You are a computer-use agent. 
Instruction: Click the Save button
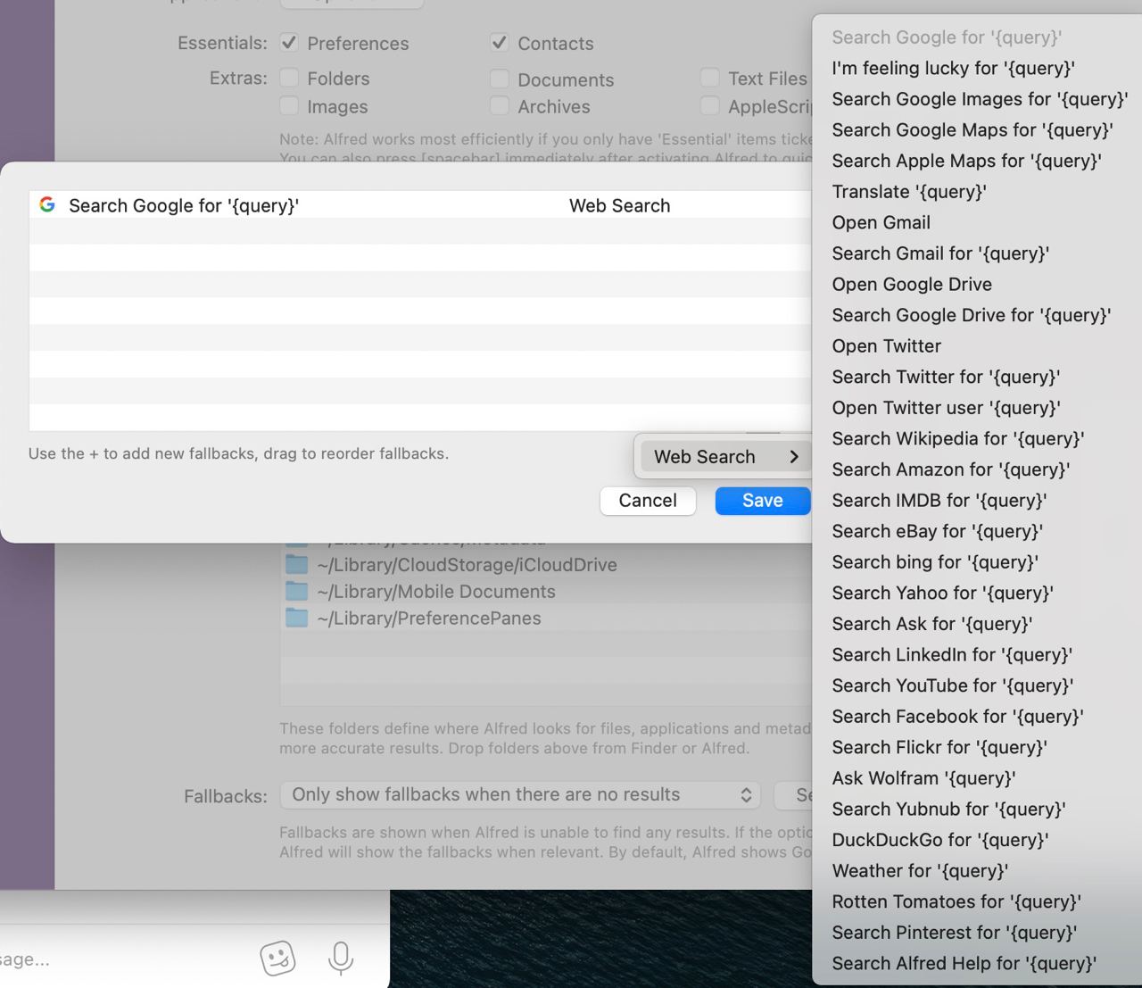click(x=763, y=501)
